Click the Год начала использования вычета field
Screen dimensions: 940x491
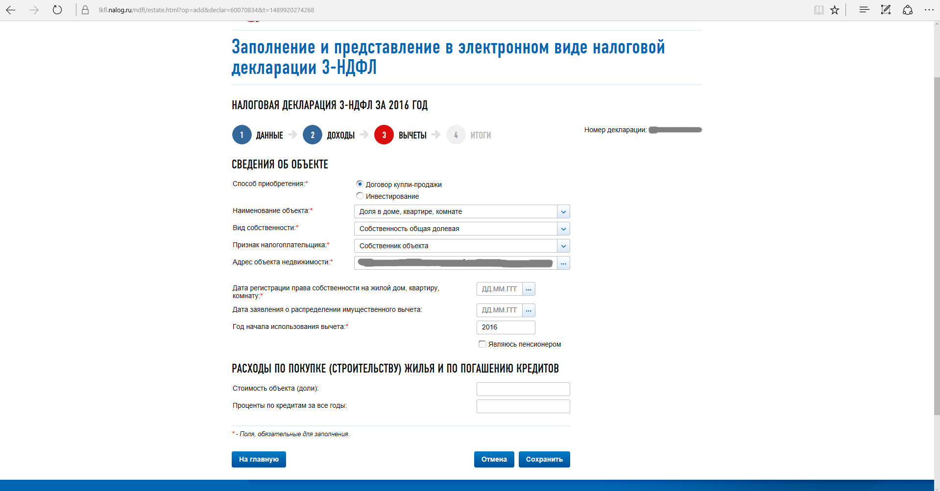point(506,327)
